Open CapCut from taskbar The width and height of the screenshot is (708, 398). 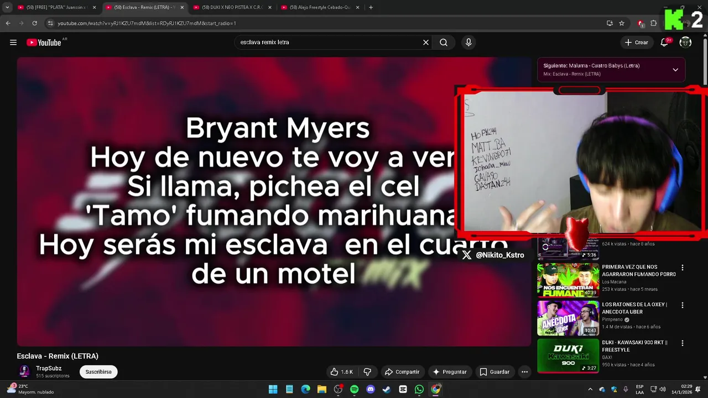click(403, 389)
